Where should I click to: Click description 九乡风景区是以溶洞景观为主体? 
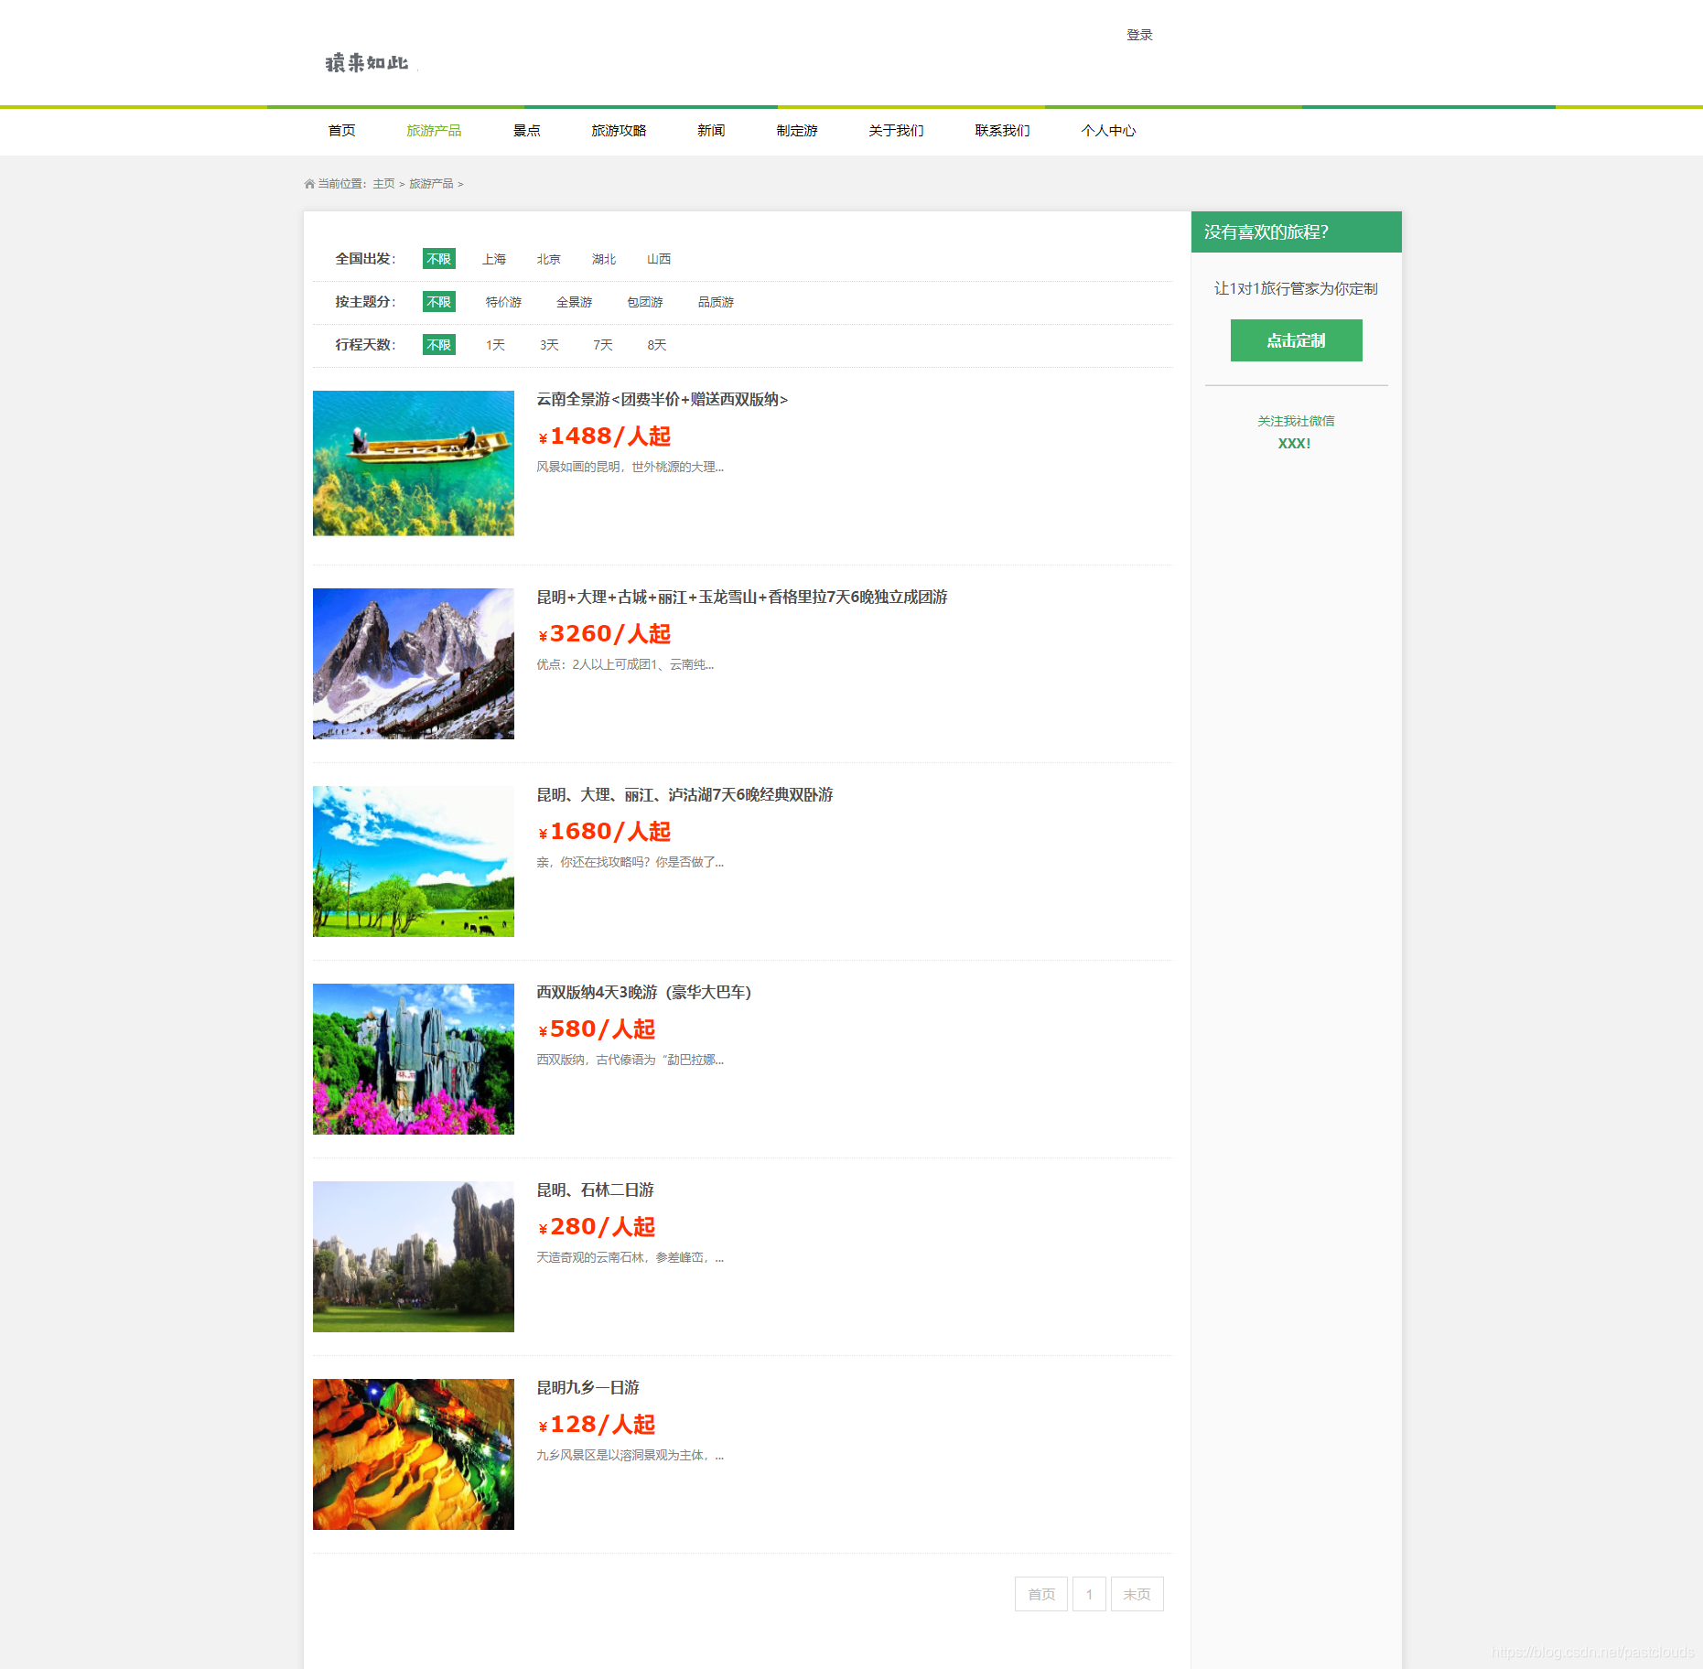point(630,1455)
